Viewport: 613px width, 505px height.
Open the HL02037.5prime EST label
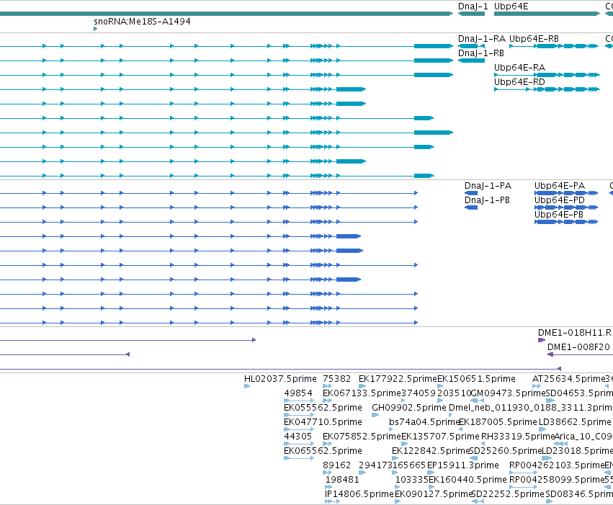(x=280, y=379)
